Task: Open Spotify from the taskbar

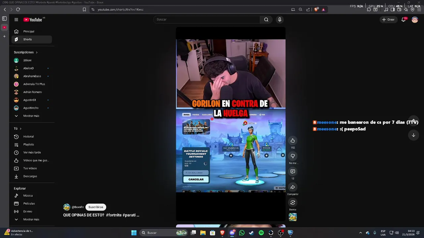Action: pyautogui.click(x=261, y=233)
